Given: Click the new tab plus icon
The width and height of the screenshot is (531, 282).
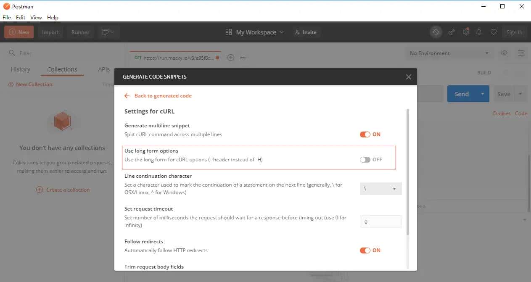Looking at the screenshot, I should [230, 58].
